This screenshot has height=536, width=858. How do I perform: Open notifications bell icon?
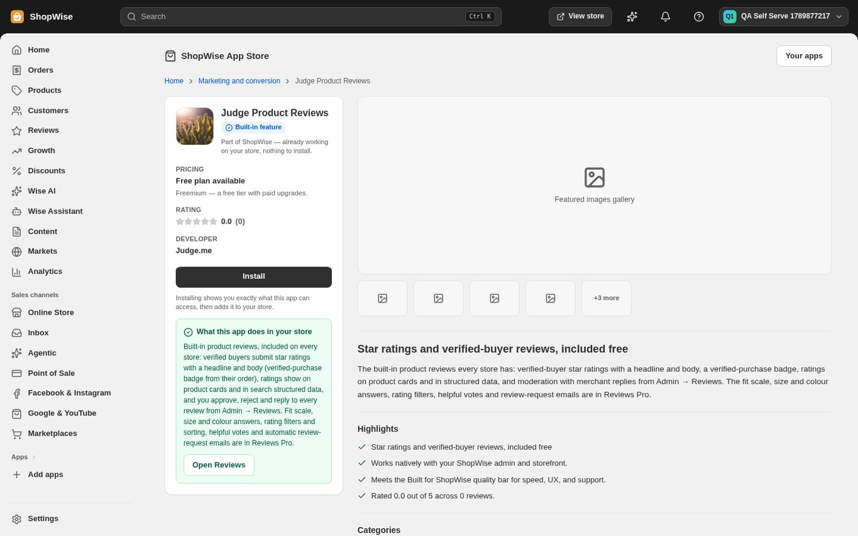click(x=666, y=16)
